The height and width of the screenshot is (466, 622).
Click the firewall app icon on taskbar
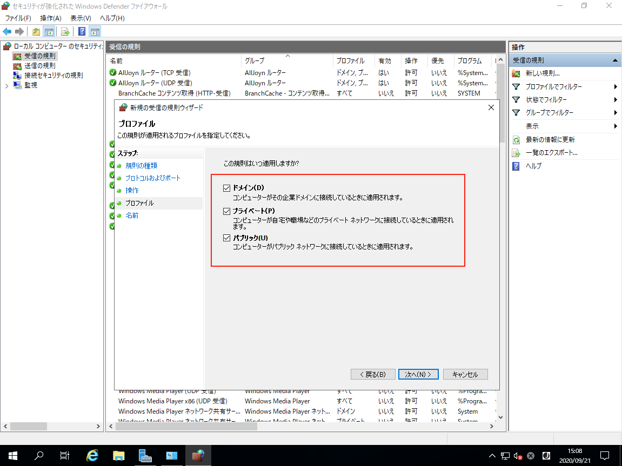(x=198, y=456)
